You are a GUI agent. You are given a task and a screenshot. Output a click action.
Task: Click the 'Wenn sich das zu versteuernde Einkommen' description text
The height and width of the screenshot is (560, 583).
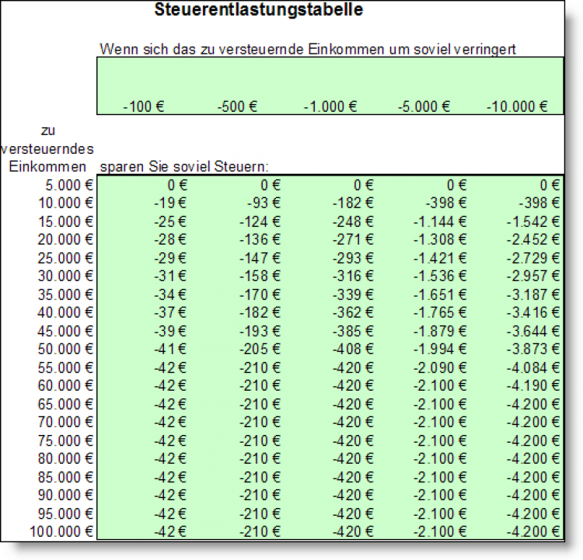click(x=309, y=49)
